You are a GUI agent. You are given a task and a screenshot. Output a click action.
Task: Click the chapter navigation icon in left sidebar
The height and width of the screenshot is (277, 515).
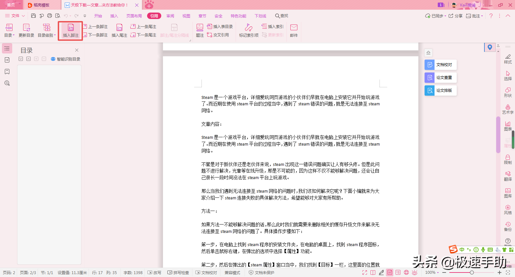(7, 60)
